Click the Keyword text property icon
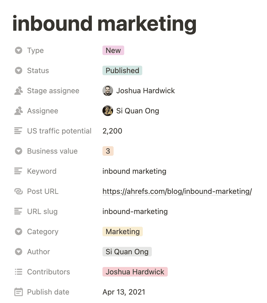The height and width of the screenshot is (303, 267). pos(18,171)
